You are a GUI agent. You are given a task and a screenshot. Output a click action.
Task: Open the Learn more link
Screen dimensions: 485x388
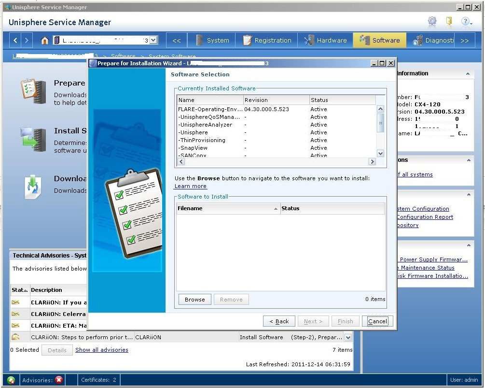coord(191,186)
